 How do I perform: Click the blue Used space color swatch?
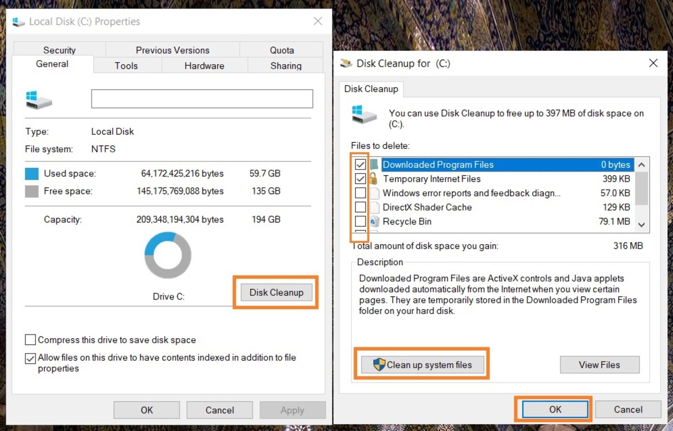[x=31, y=173]
